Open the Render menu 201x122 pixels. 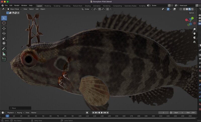pyautogui.click(x=17, y=5)
